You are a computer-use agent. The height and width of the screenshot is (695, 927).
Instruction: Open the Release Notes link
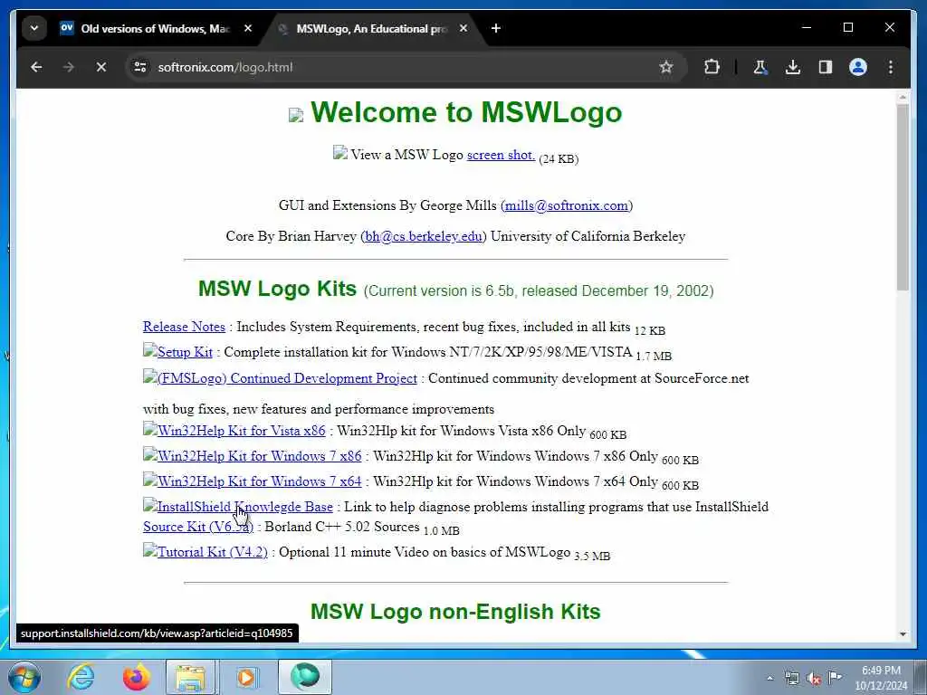tap(184, 327)
